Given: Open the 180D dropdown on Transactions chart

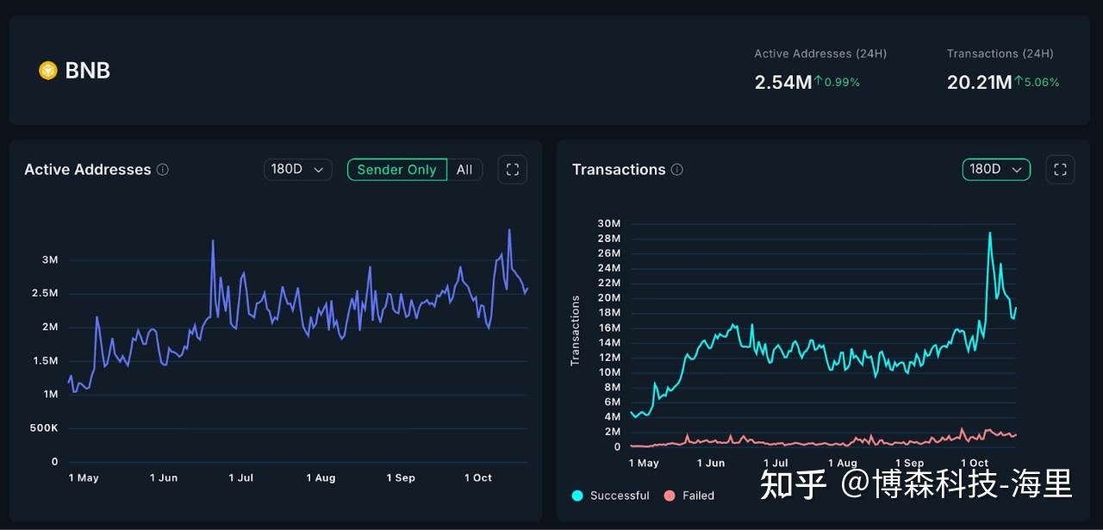Looking at the screenshot, I should [x=996, y=170].
